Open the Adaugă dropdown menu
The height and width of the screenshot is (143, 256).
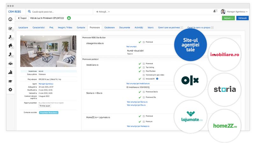[x=103, y=12]
